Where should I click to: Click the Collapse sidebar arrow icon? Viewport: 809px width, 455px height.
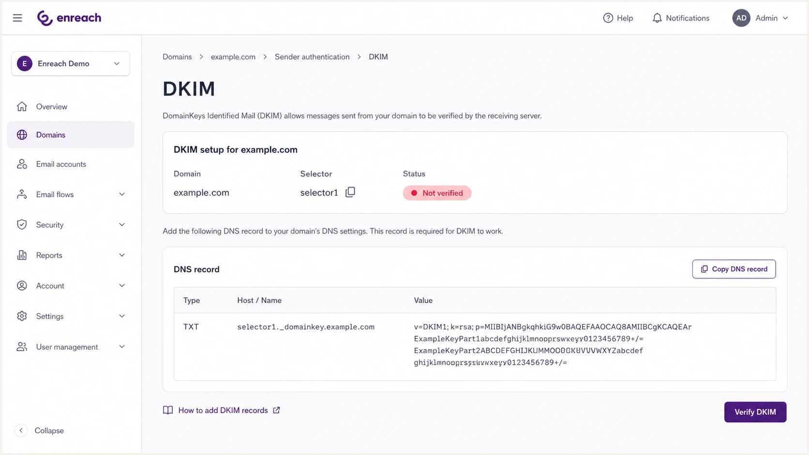[x=21, y=430]
